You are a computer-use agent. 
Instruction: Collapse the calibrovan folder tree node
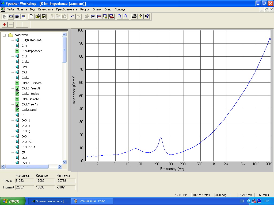pyautogui.click(x=4, y=35)
